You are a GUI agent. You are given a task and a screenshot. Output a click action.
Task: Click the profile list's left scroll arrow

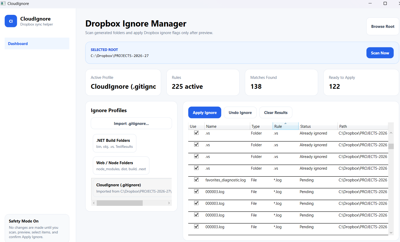tap(94, 203)
